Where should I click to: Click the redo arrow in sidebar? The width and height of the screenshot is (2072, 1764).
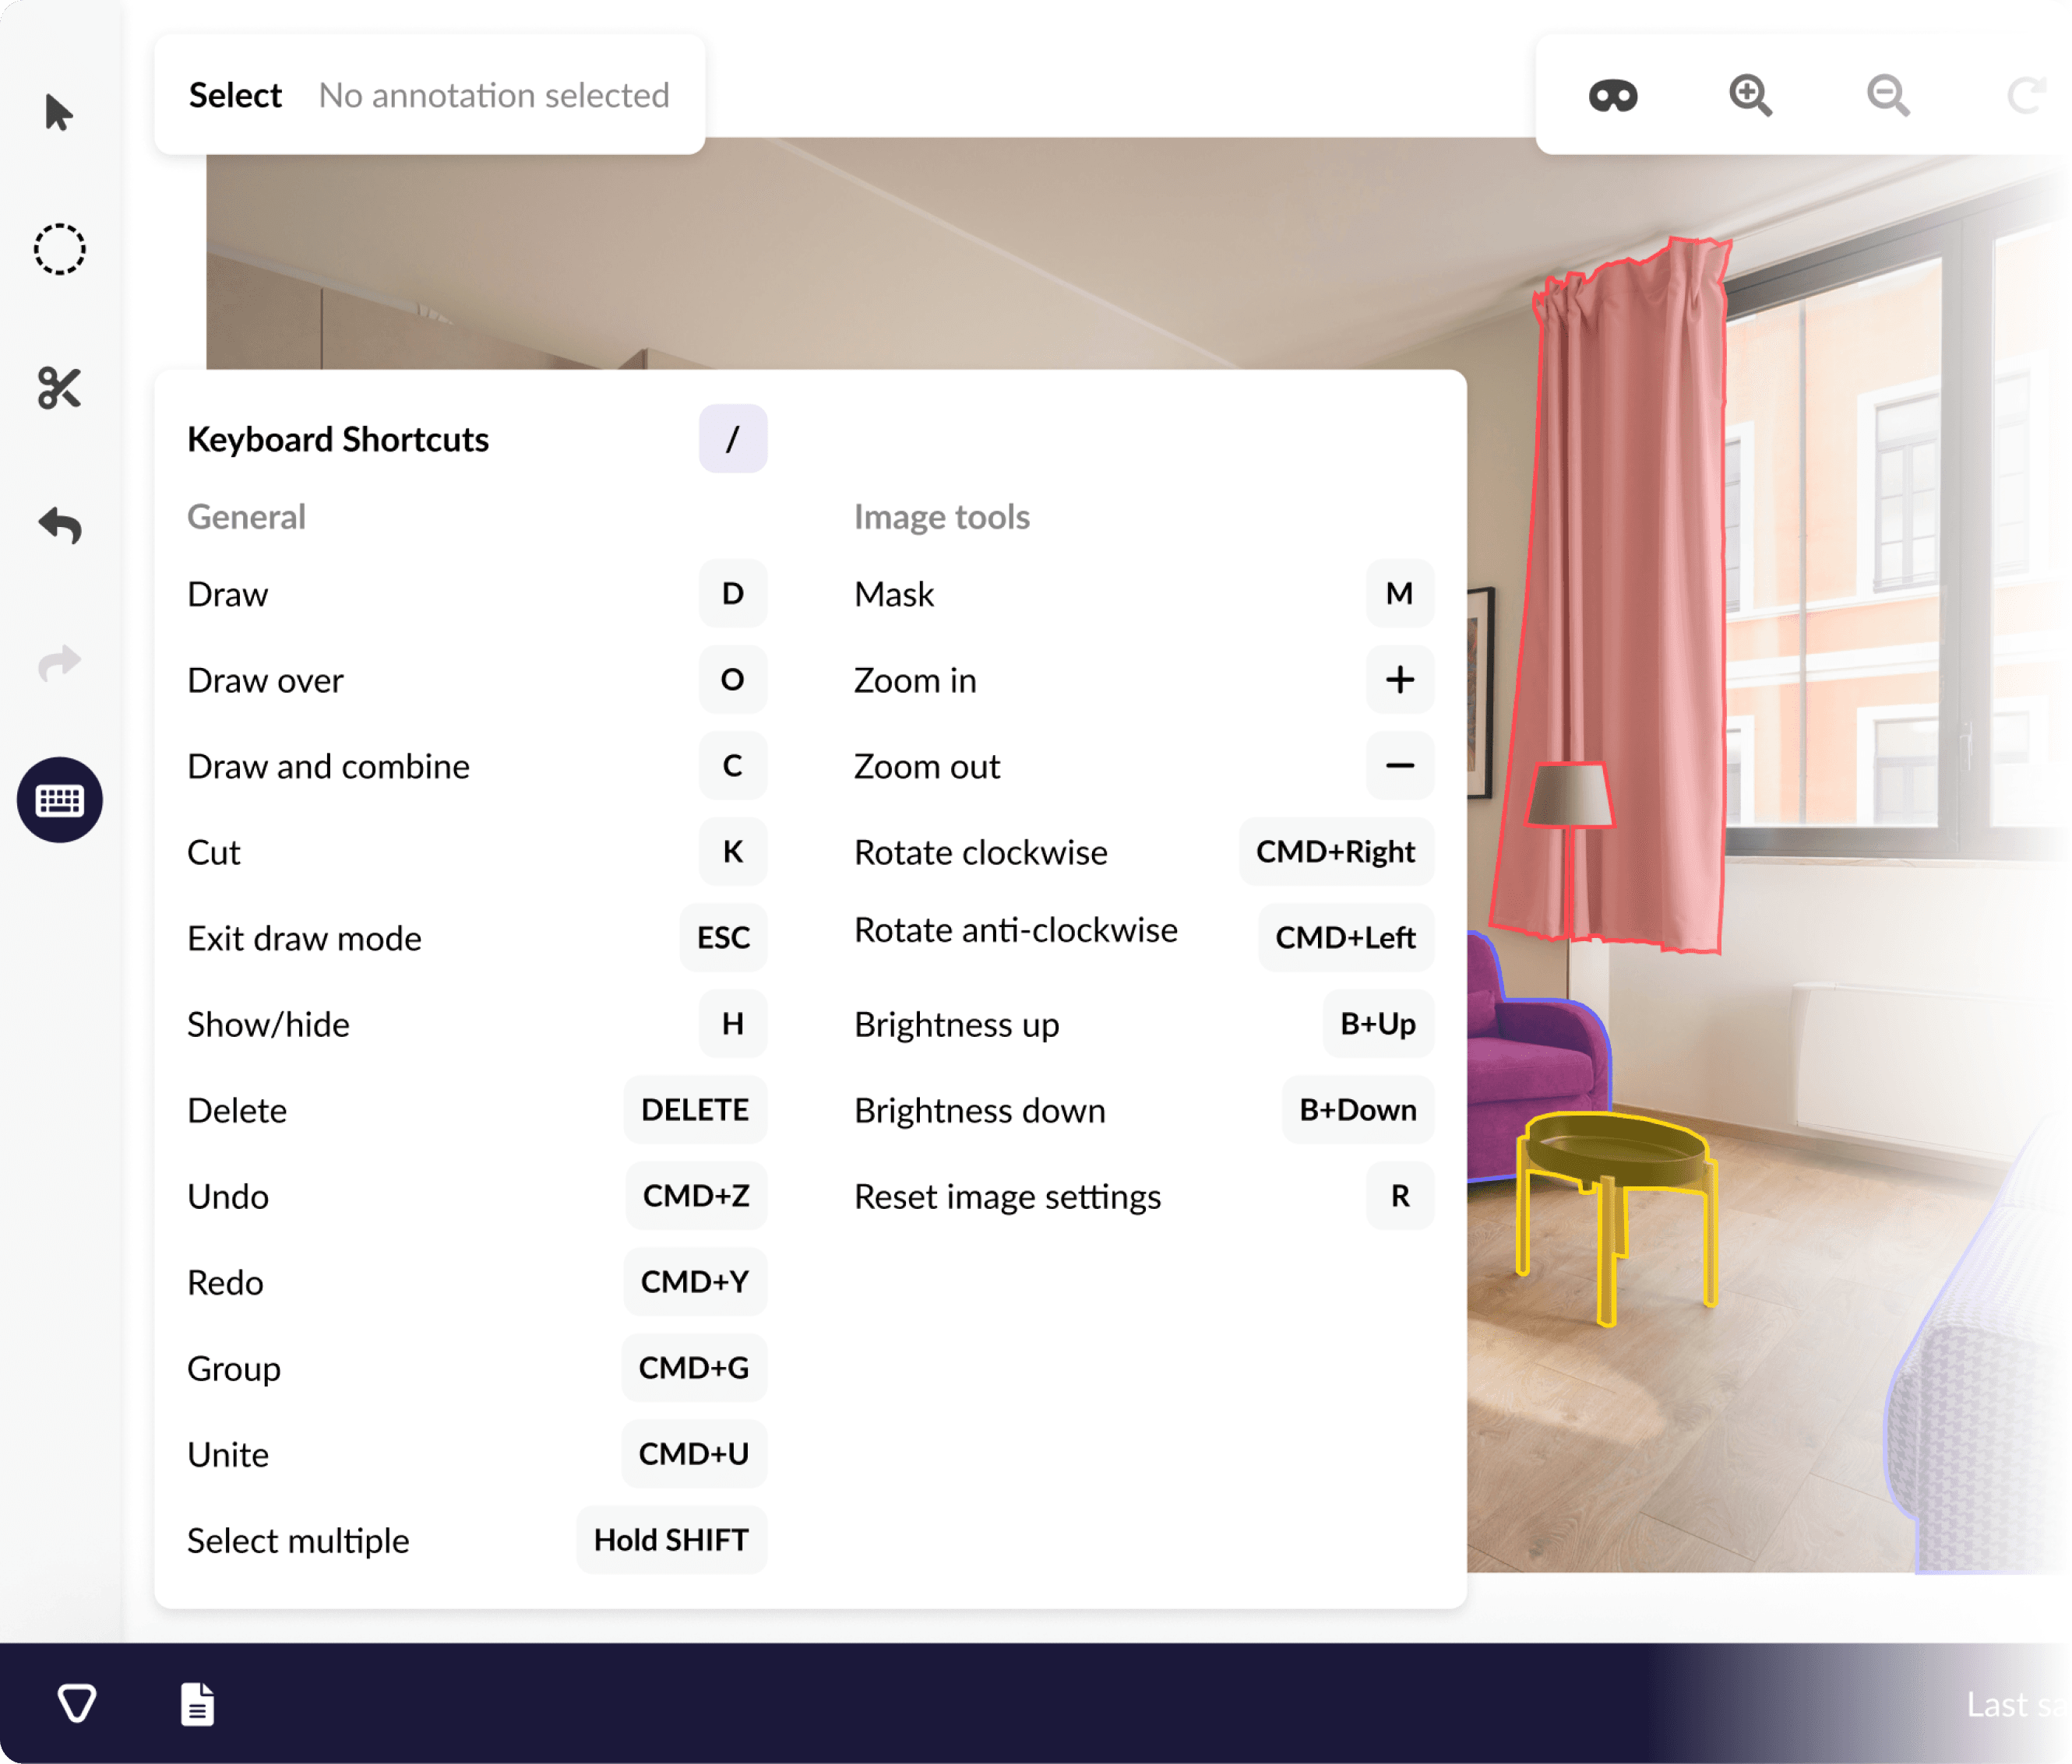pyautogui.click(x=60, y=662)
